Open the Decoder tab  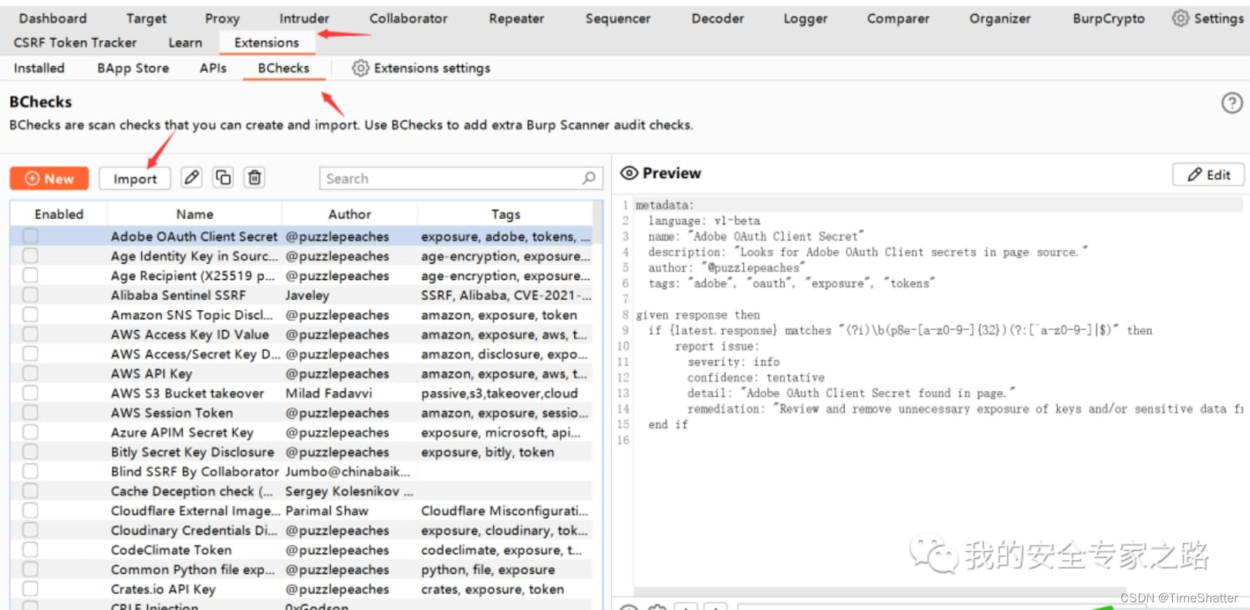click(x=718, y=18)
